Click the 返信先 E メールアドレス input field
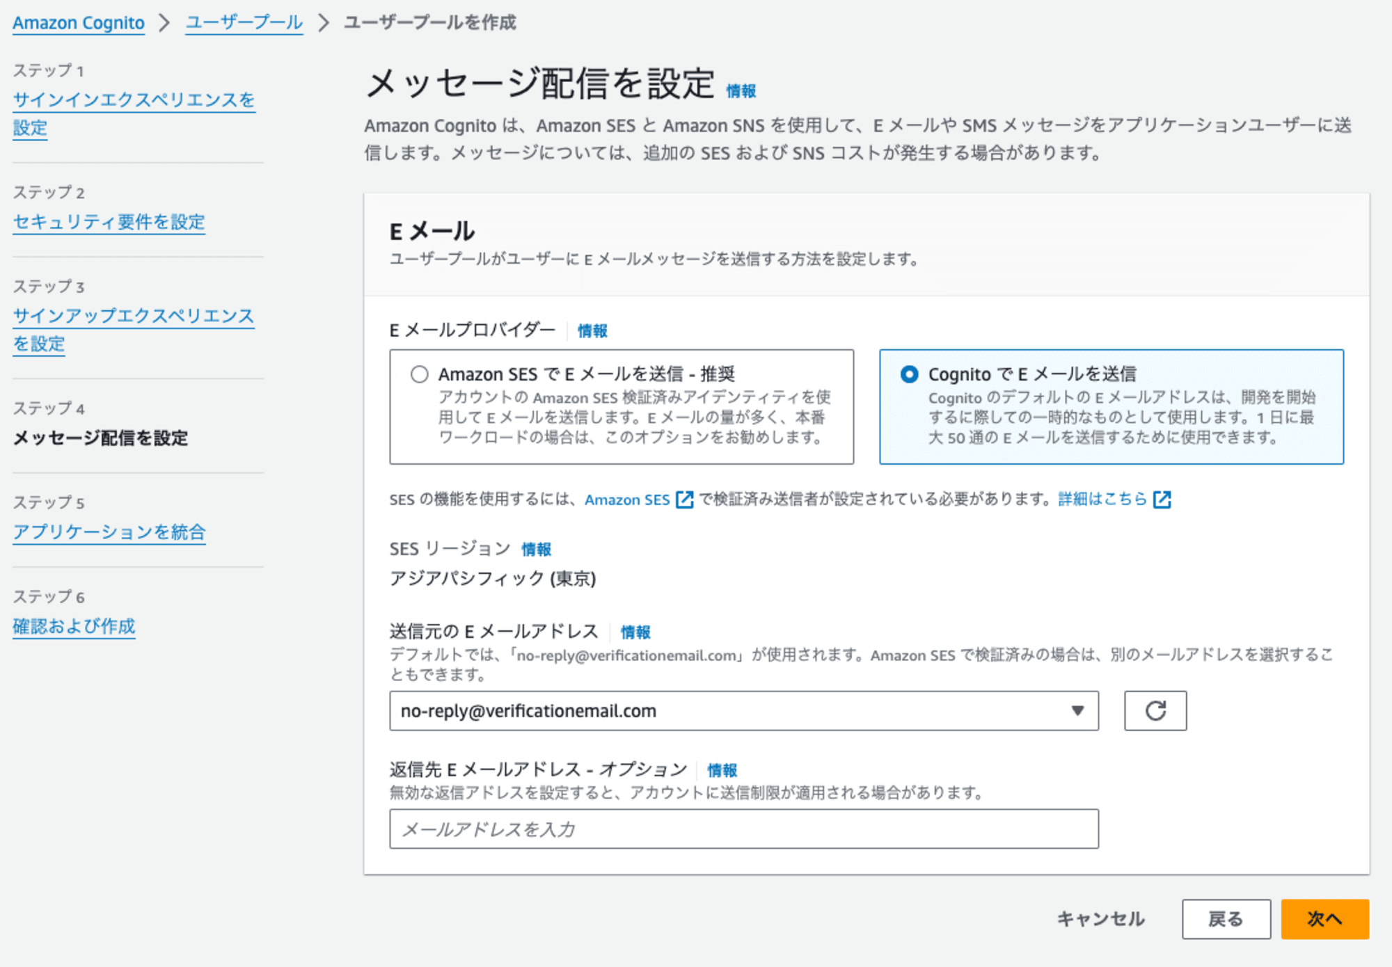The image size is (1392, 967). 744,829
